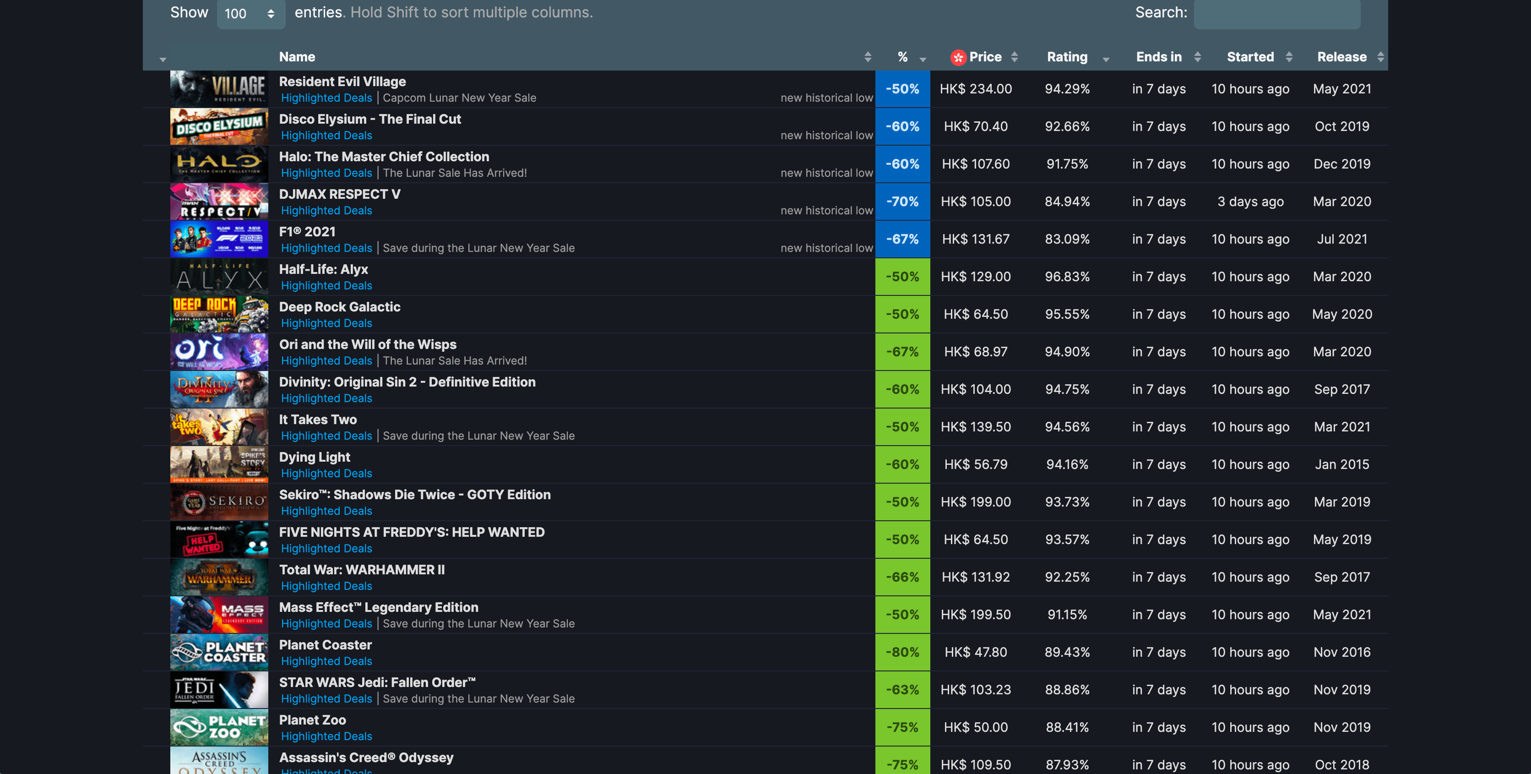
Task: Open the Show entries count dropdown
Action: coord(250,13)
